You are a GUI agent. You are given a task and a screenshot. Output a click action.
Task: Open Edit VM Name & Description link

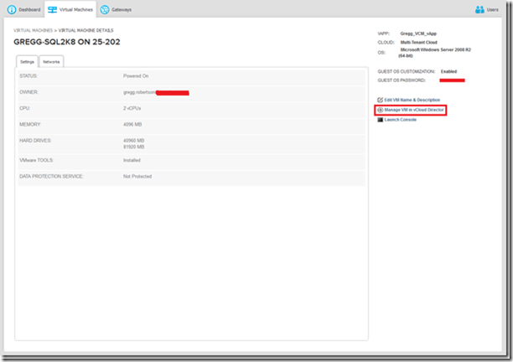point(414,100)
